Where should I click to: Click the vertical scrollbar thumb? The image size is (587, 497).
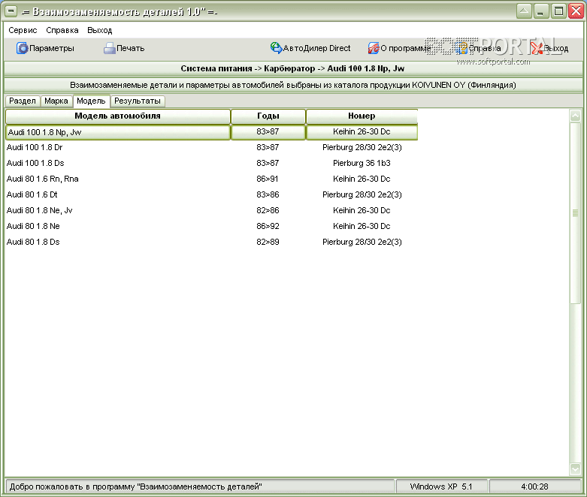575,212
